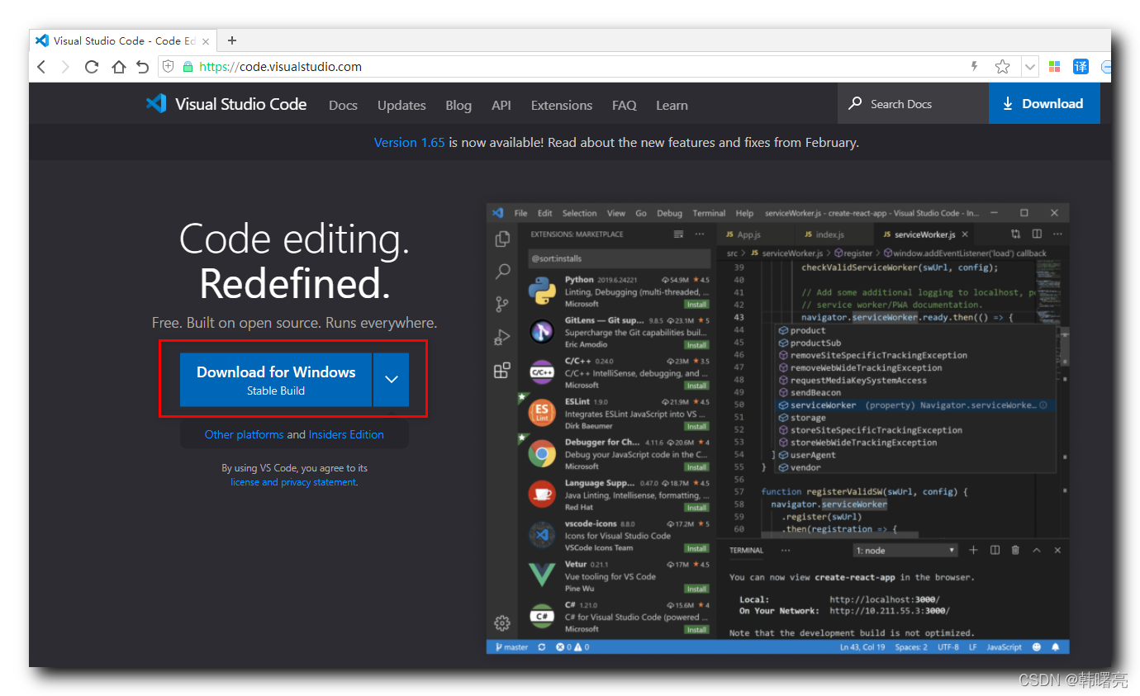Click the master branch in the status bar
This screenshot has height=696, width=1140.
(x=512, y=647)
